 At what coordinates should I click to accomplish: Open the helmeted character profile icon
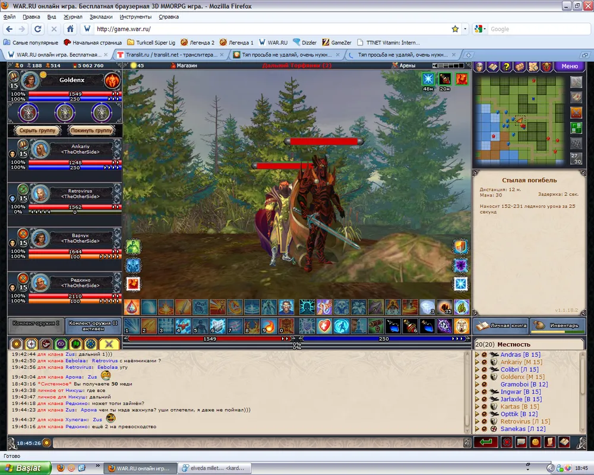[x=479, y=66]
